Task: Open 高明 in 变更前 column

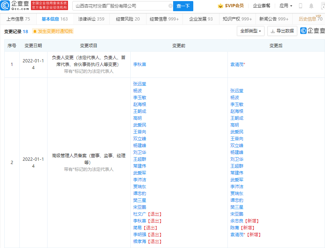Action: coord(137,118)
